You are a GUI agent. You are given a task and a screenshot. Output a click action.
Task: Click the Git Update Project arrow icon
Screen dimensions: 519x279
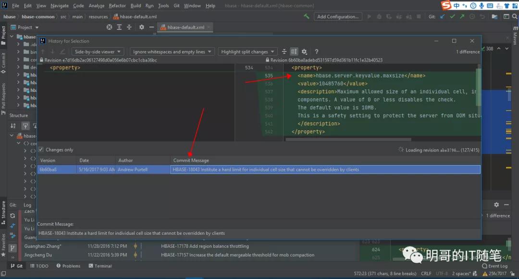coord(443,16)
